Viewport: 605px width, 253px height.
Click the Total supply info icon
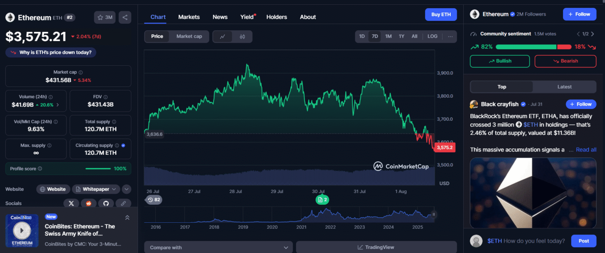[x=114, y=122]
